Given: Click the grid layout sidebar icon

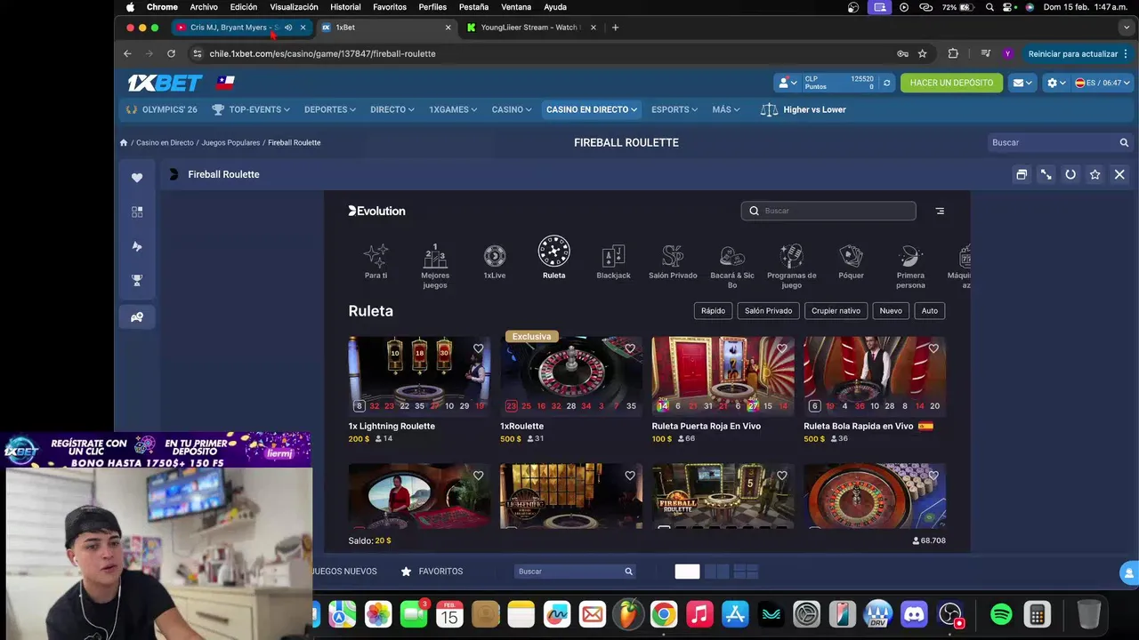Looking at the screenshot, I should (137, 212).
